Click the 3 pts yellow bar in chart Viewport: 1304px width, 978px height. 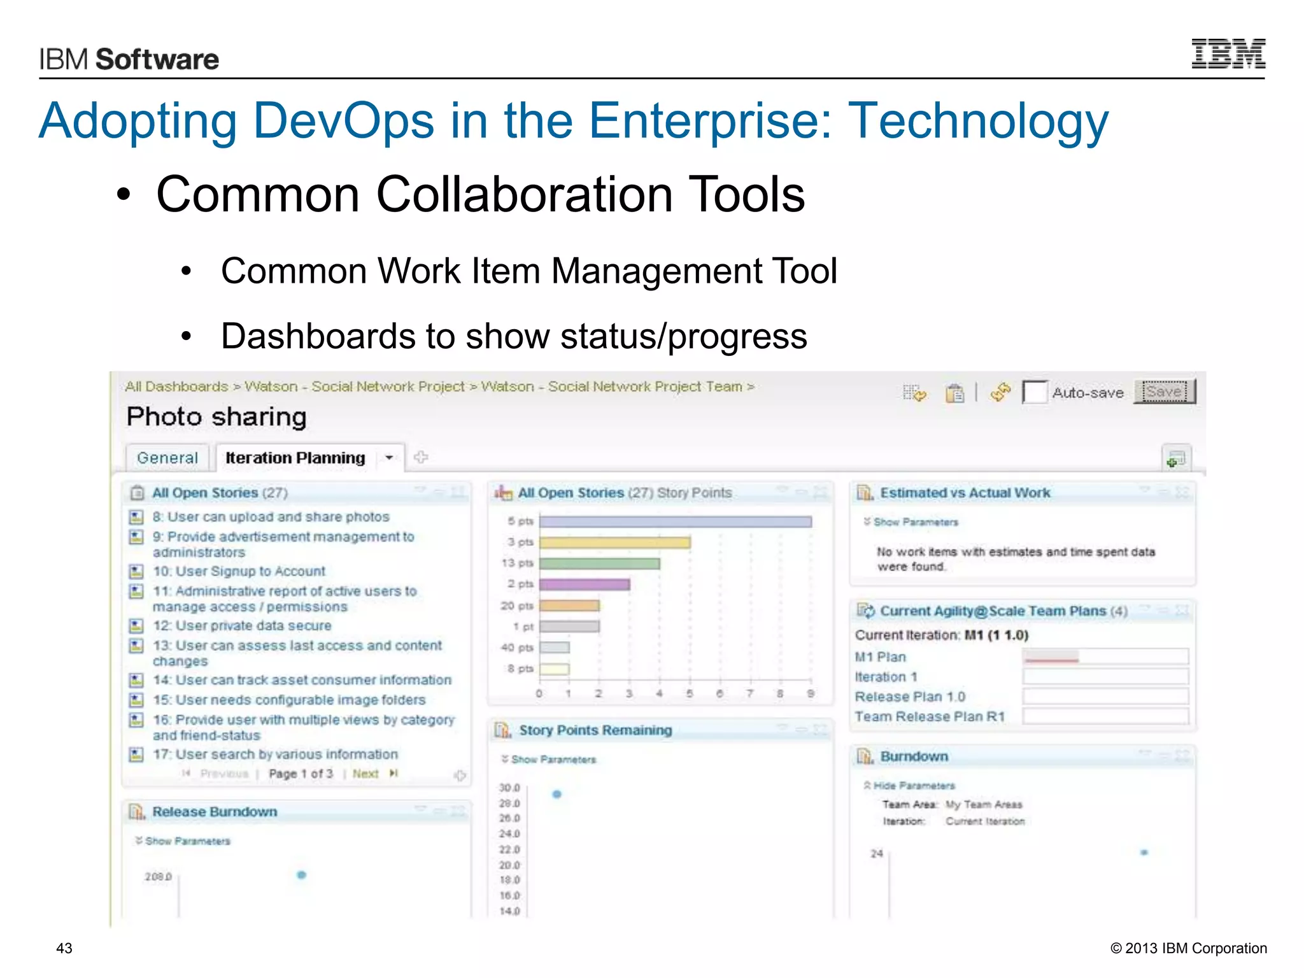pyautogui.click(x=615, y=542)
